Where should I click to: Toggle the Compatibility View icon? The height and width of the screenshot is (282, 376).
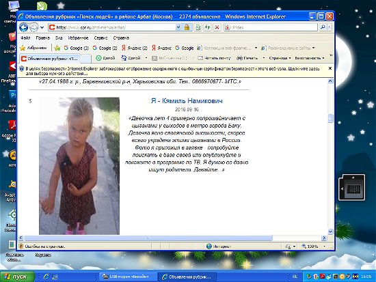point(198,27)
